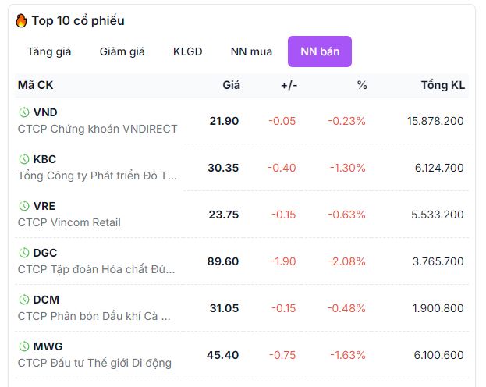
Task: Sort by the Tổng KL column header
Action: 442,85
